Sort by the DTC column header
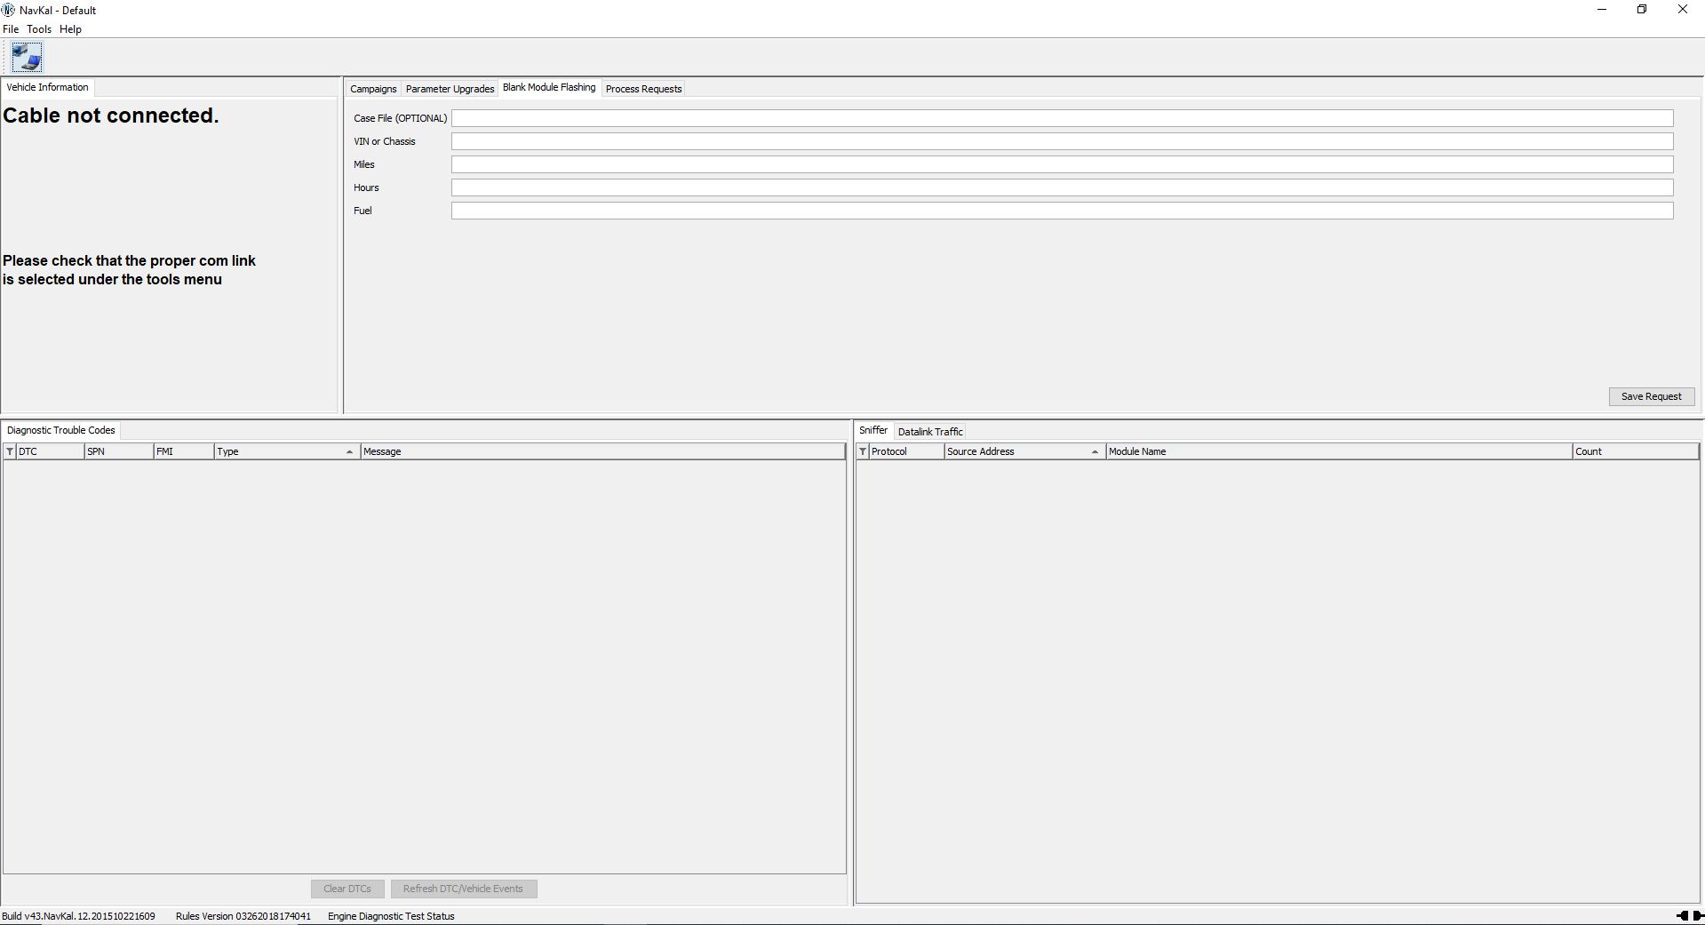Image resolution: width=1705 pixels, height=925 pixels. click(x=50, y=451)
